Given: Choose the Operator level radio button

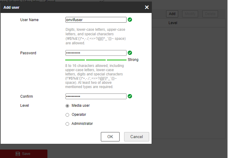Looking at the screenshot, I should click(67, 115).
